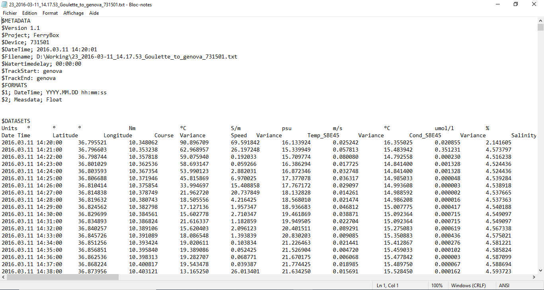The height and width of the screenshot is (290, 544).
Task: Click the '$2; Measdata; Float' line
Action: (x=32, y=99)
